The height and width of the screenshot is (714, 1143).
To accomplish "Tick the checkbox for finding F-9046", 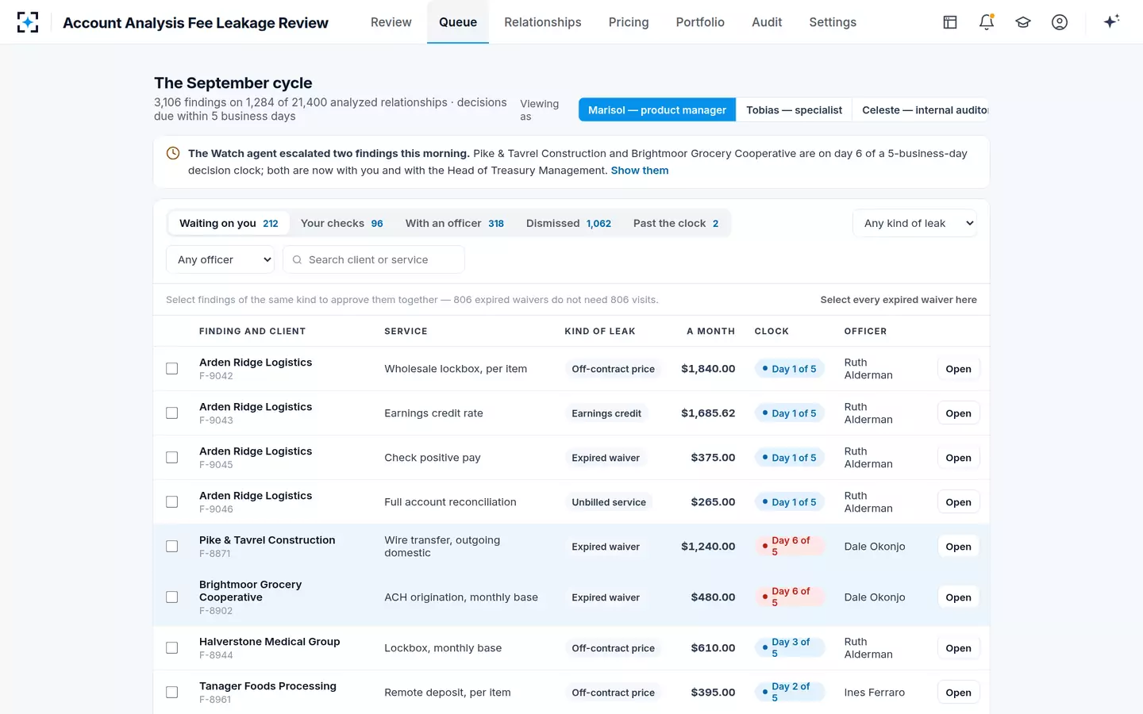I will coord(171,502).
